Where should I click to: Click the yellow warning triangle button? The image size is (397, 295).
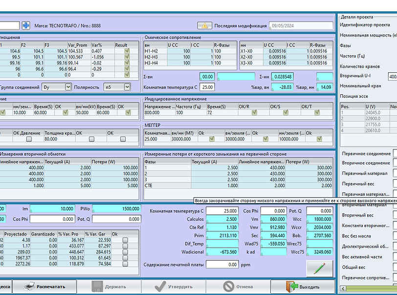(204, 25)
